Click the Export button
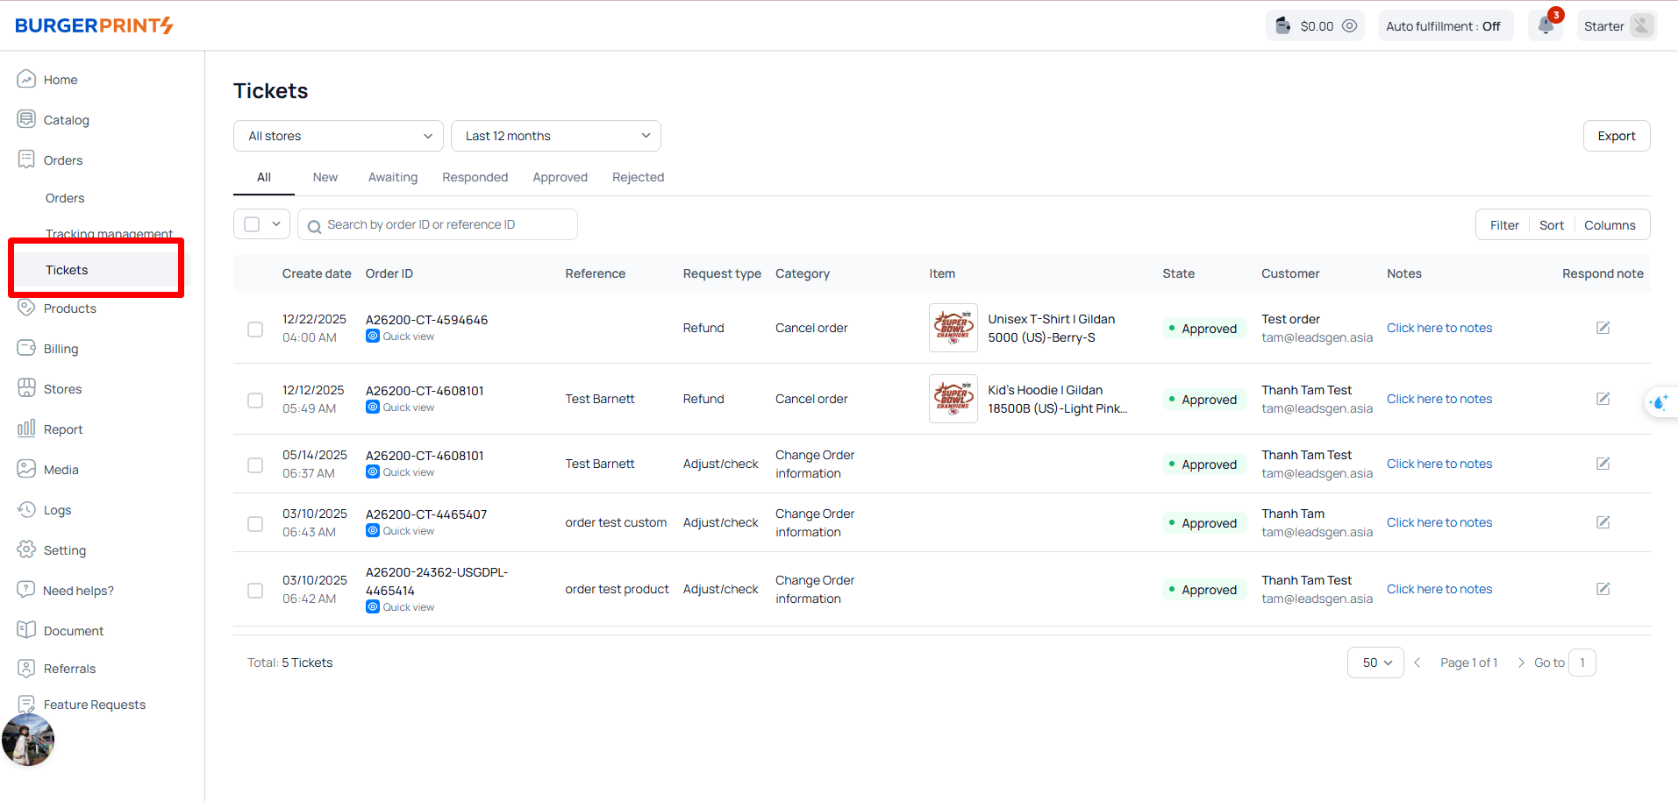The height and width of the screenshot is (801, 1678). click(1616, 136)
